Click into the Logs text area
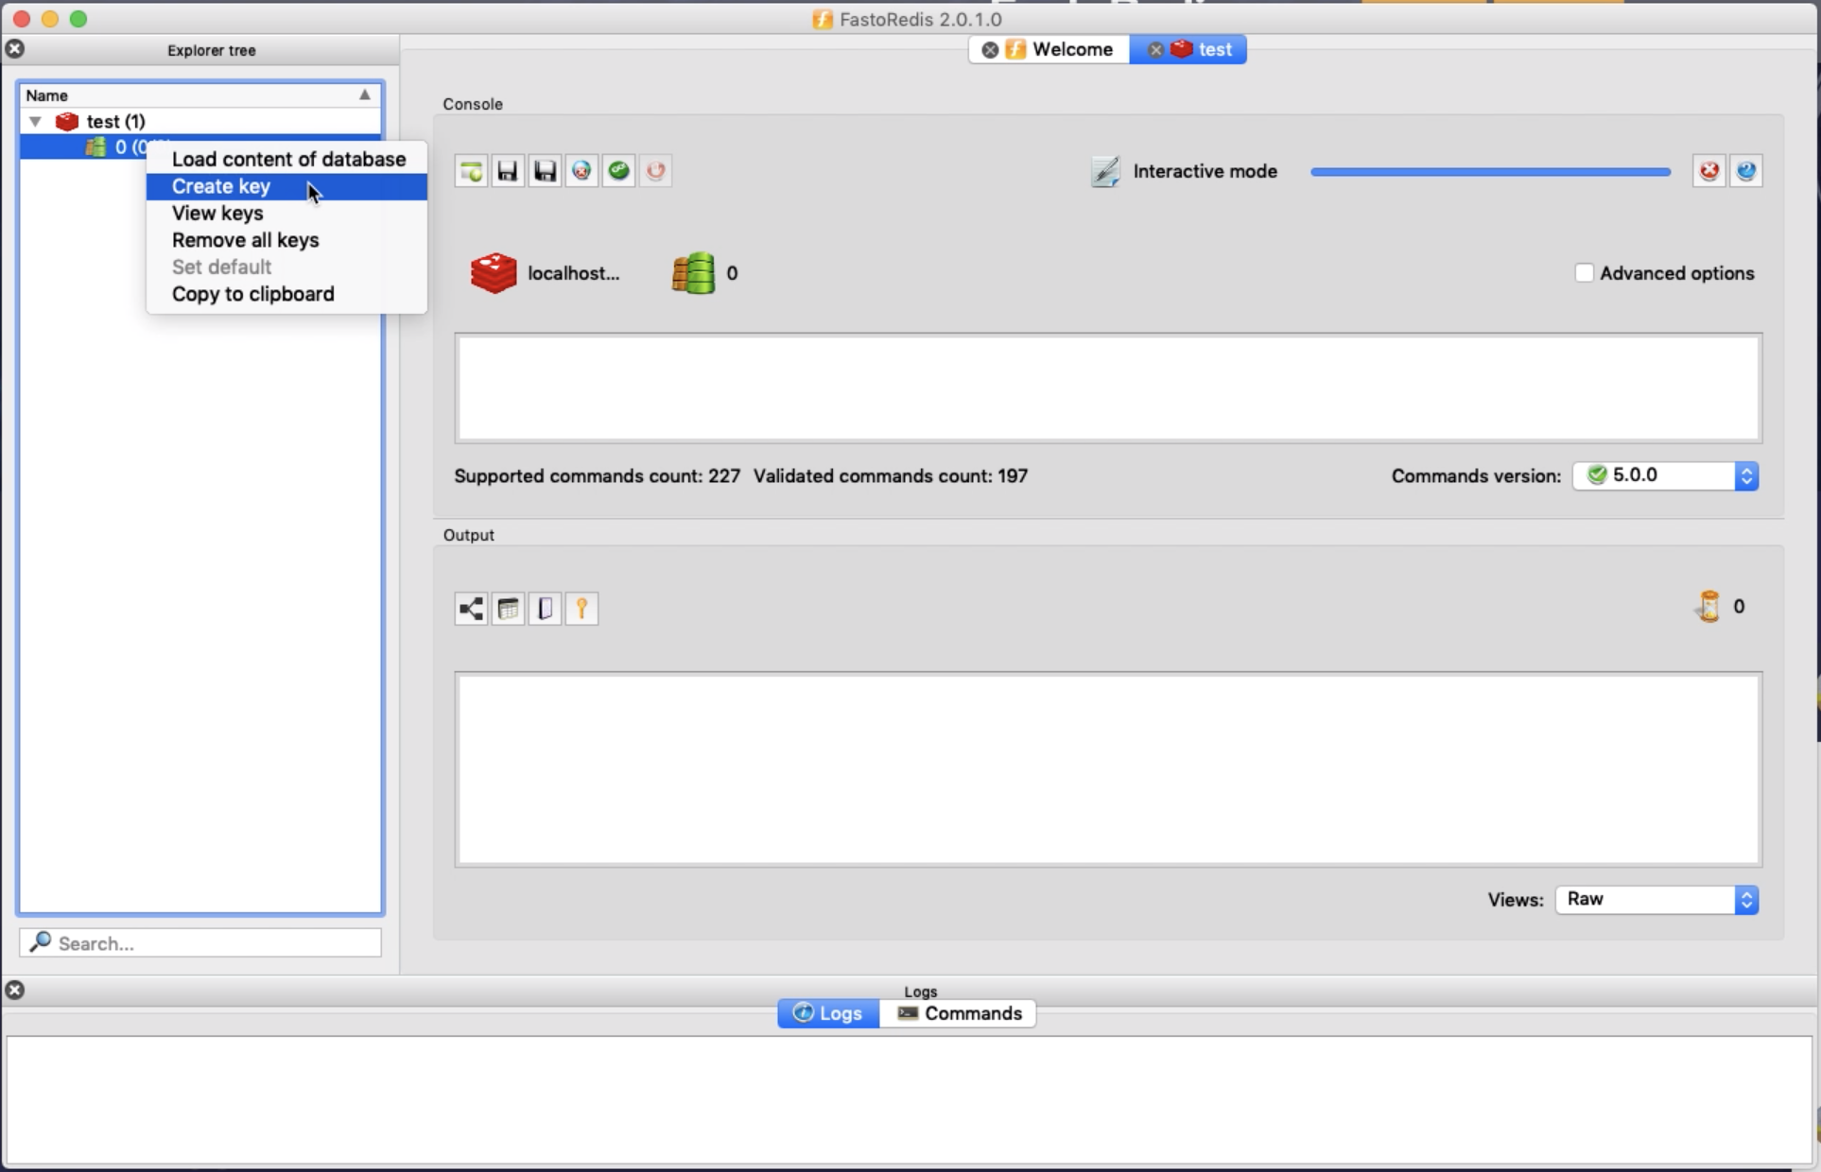 [x=910, y=1100]
